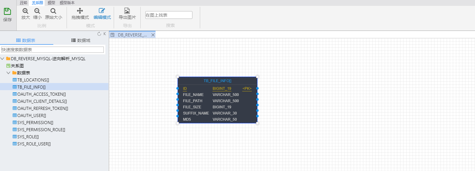
Task: Click the TB_FILE_INFO[] diagram node title
Action: pyautogui.click(x=218, y=81)
